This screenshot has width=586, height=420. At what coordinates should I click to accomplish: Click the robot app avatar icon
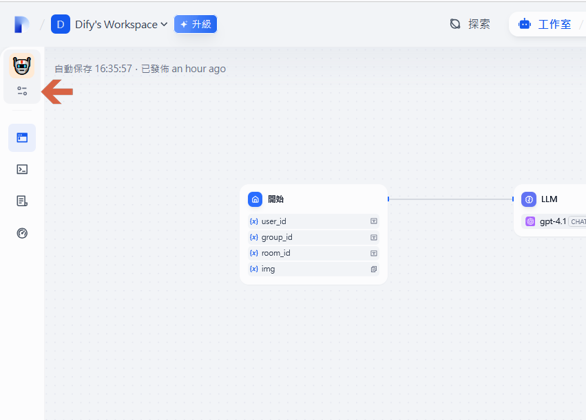(22, 67)
